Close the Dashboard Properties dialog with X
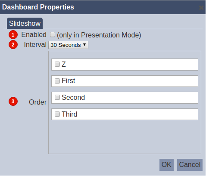Viewport: 206px width, 176px height. click(x=201, y=7)
